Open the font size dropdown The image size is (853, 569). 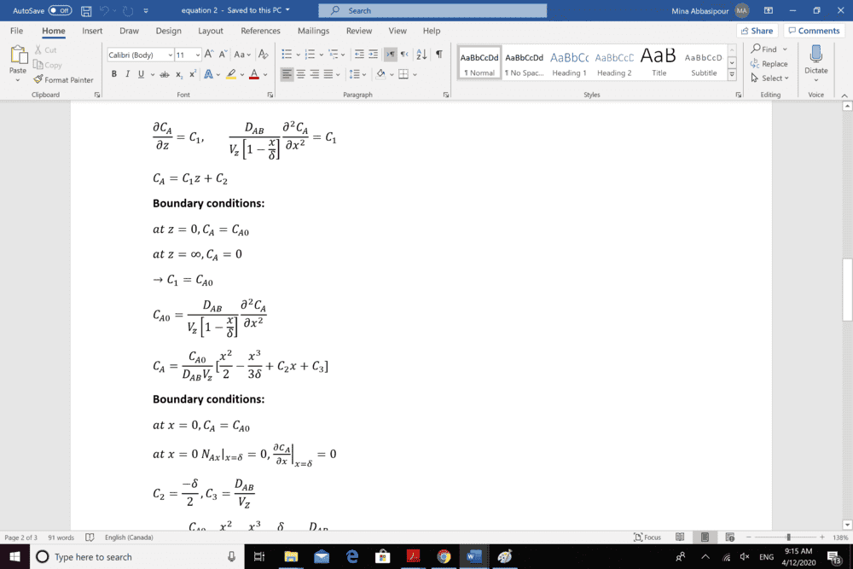[x=198, y=55]
